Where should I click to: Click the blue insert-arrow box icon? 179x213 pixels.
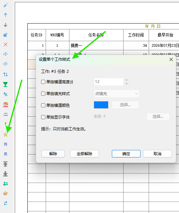[6, 35]
